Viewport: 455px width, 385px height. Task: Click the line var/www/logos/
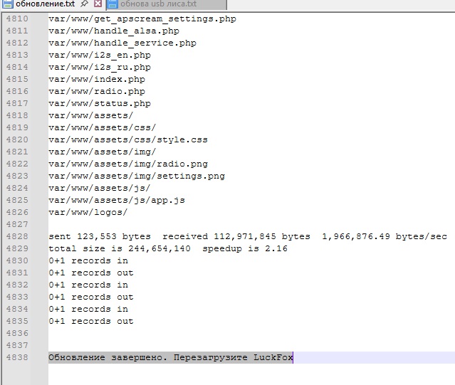[x=88, y=212]
